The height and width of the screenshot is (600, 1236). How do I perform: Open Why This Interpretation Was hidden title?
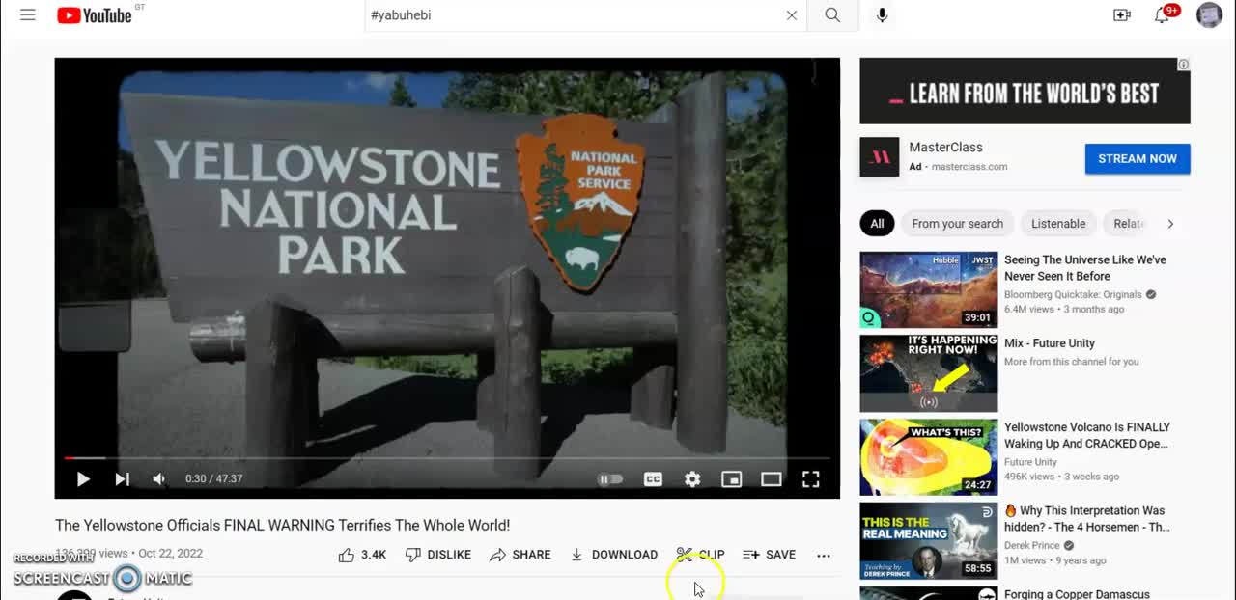[x=1087, y=519]
